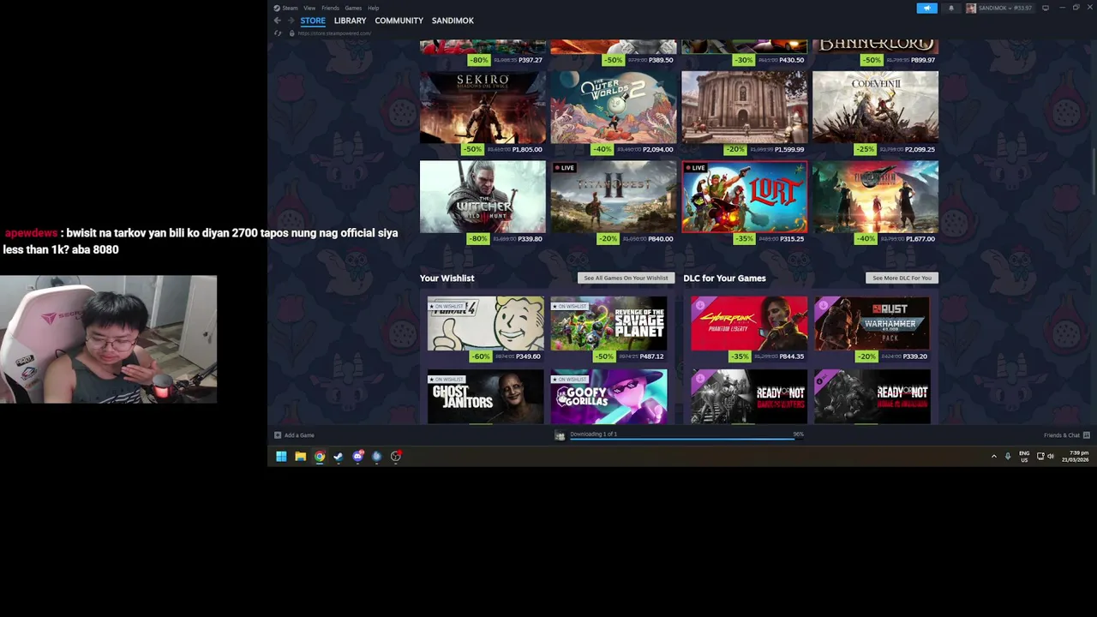Open the Games menu
Screen dimensions: 1097x617
(x=353, y=8)
